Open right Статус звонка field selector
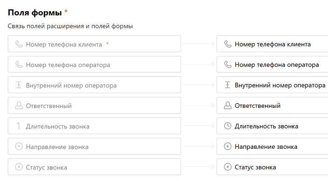The image size is (328, 181). [x=272, y=167]
